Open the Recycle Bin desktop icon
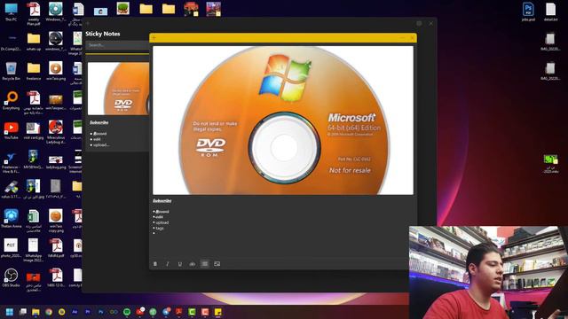The height and width of the screenshot is (319, 568). [11, 71]
